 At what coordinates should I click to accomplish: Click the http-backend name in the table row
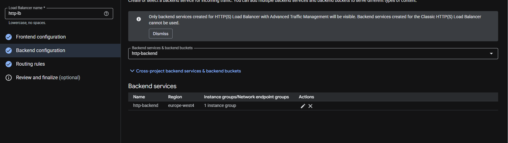point(145,105)
